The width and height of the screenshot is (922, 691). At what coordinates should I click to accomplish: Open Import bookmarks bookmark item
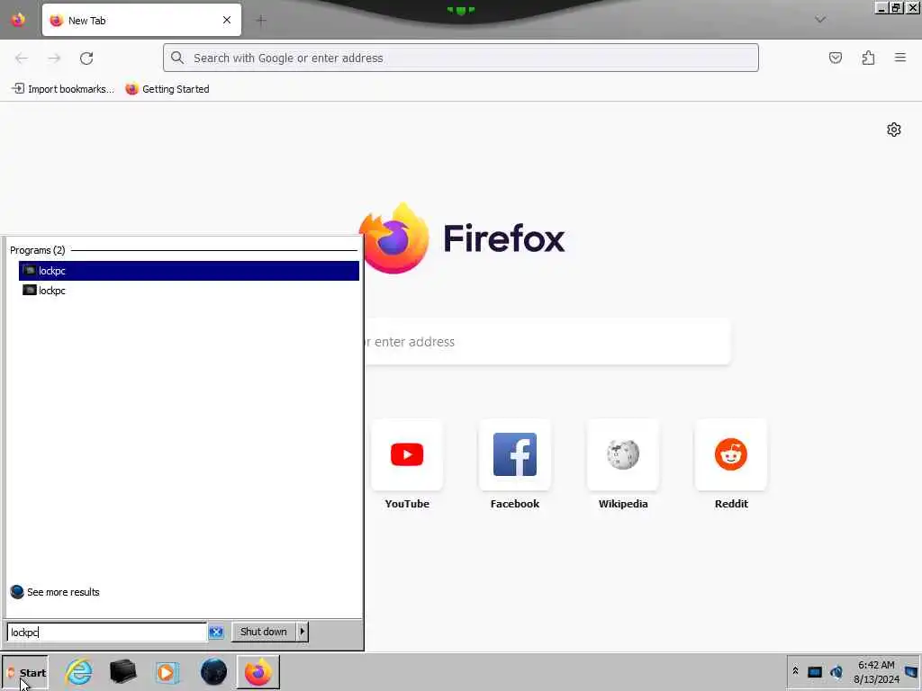click(x=63, y=89)
